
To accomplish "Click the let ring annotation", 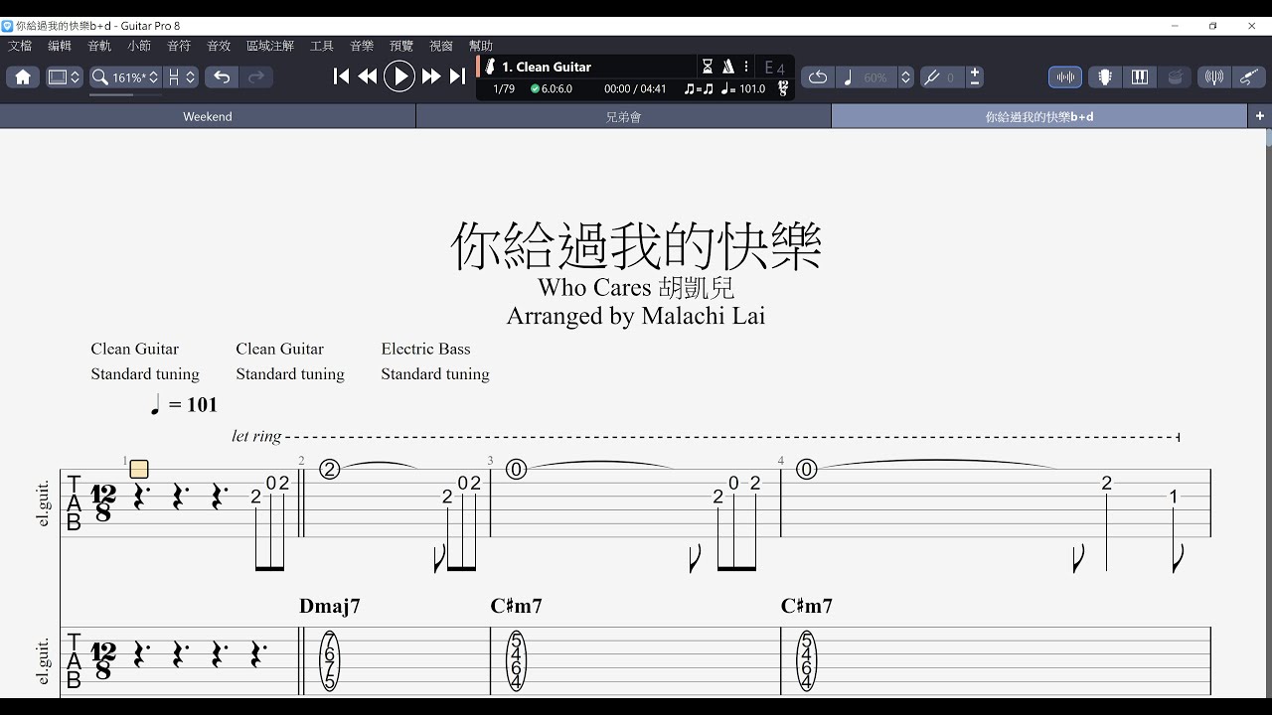I will point(256,436).
